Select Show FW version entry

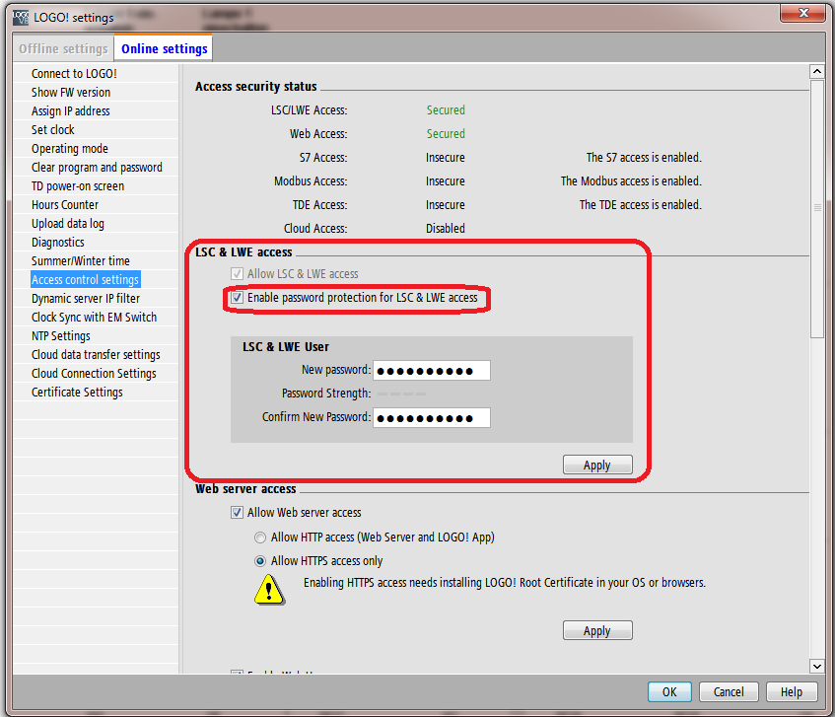pyautogui.click(x=71, y=92)
